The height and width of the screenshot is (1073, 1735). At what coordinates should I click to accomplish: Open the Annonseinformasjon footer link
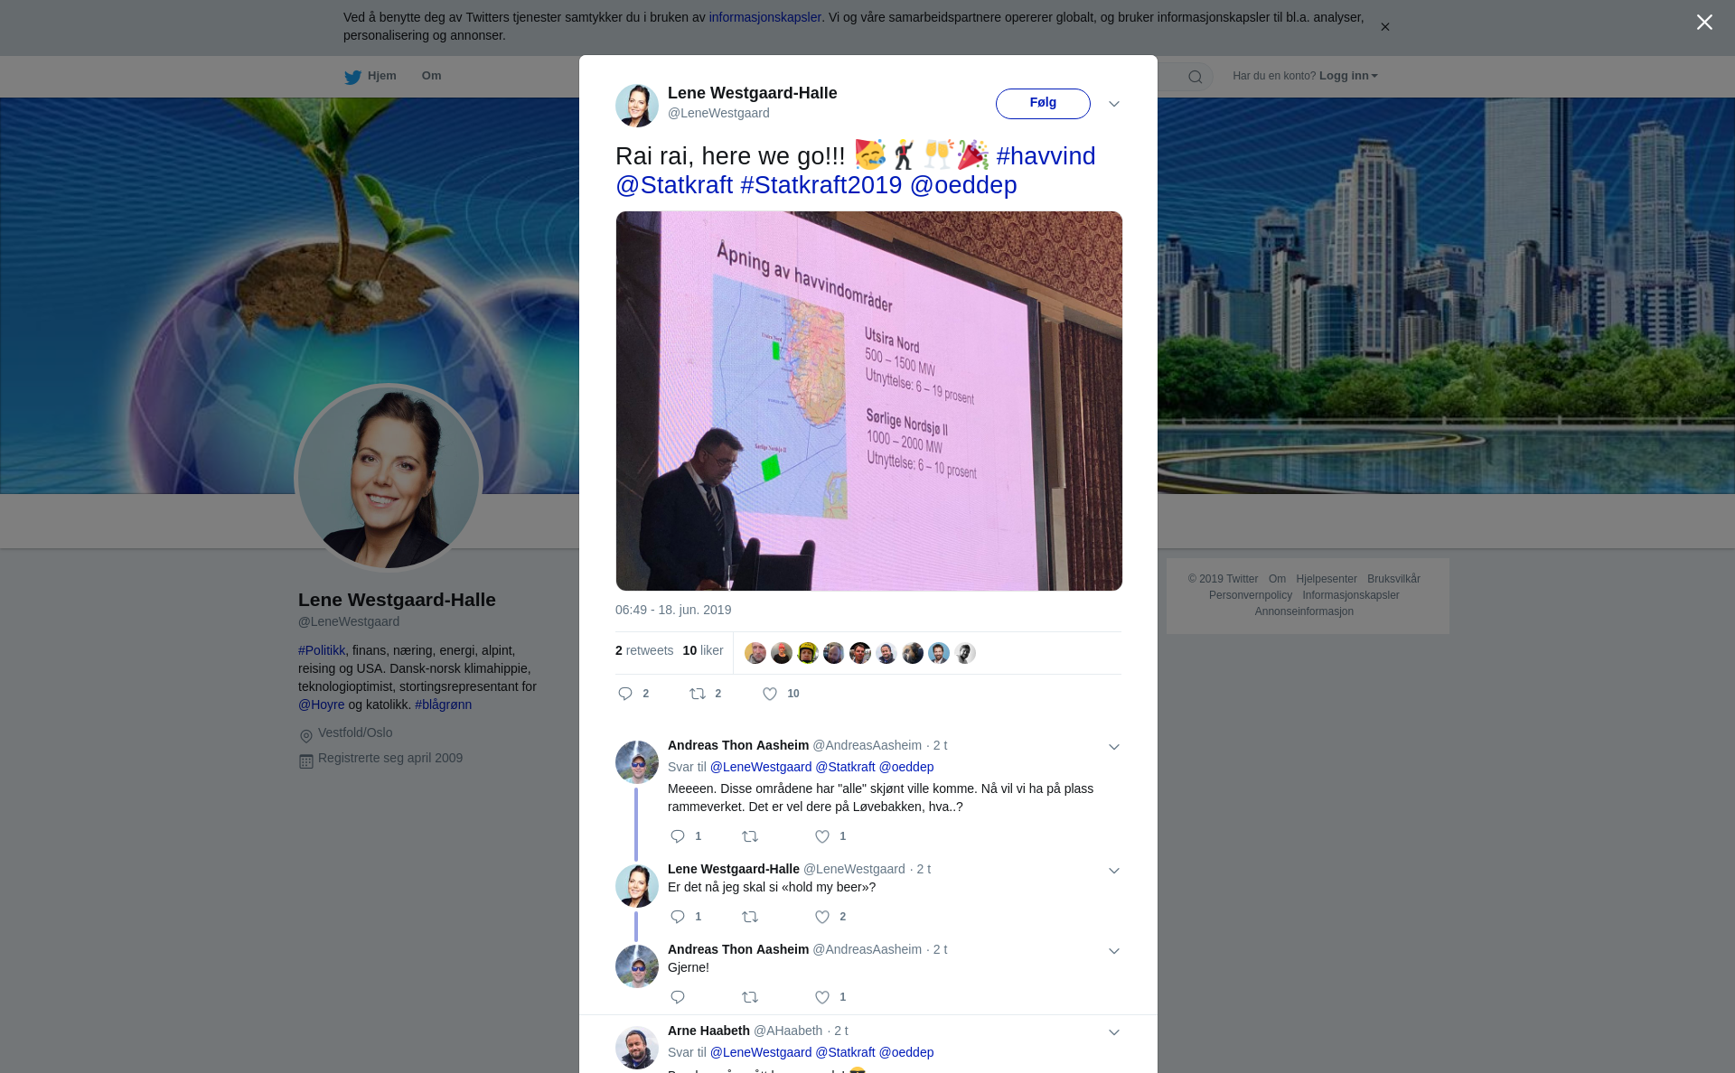click(1304, 611)
